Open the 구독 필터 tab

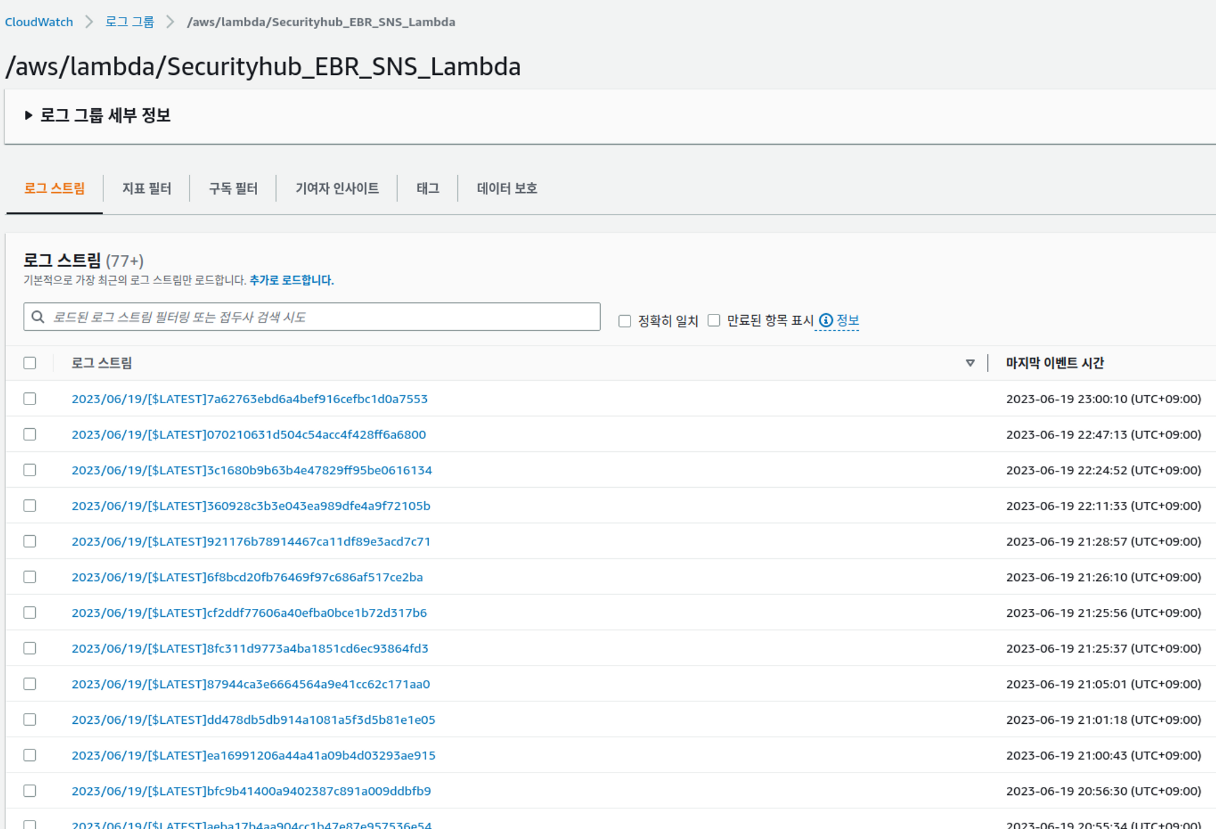pos(233,189)
